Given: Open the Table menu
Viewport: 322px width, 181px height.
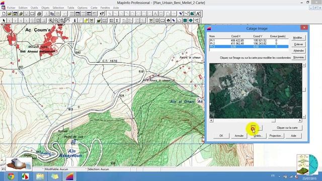Looking at the screenshot, I should [x=70, y=8].
